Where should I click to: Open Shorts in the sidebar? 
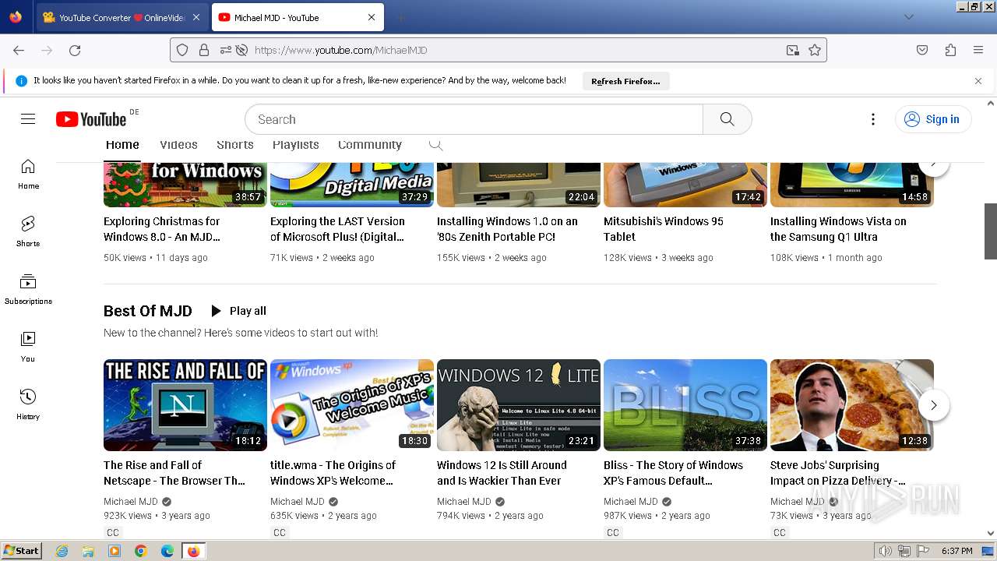(28, 231)
